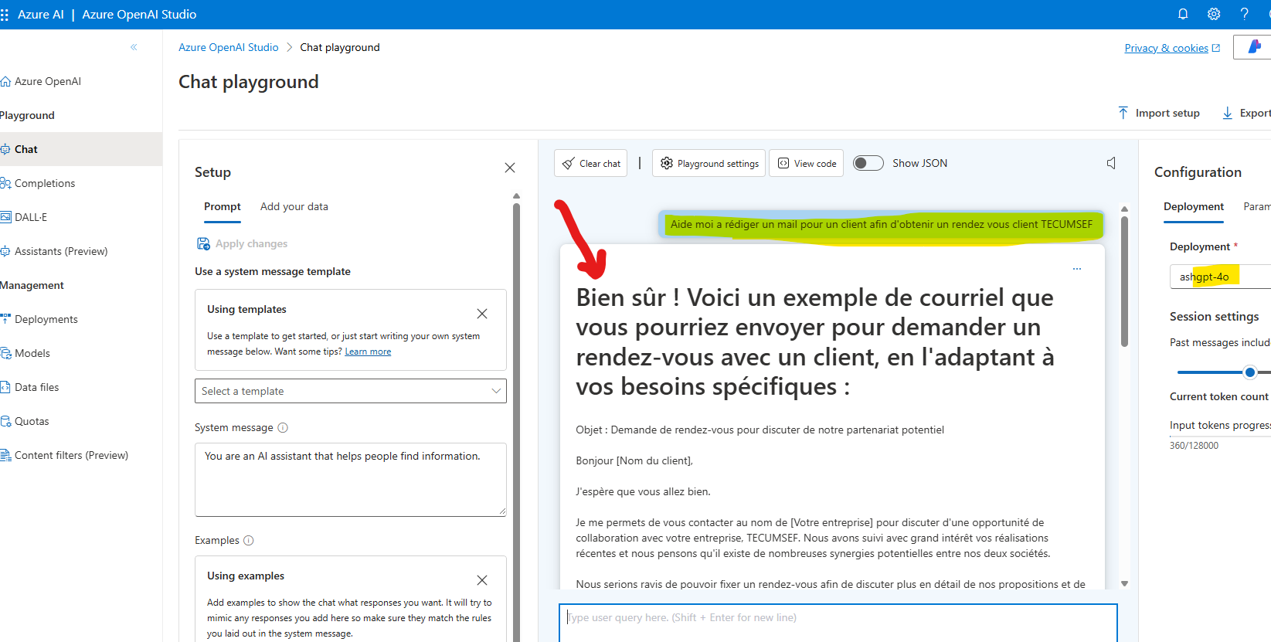Click the user query input field
The height and width of the screenshot is (642, 1271).
[838, 623]
